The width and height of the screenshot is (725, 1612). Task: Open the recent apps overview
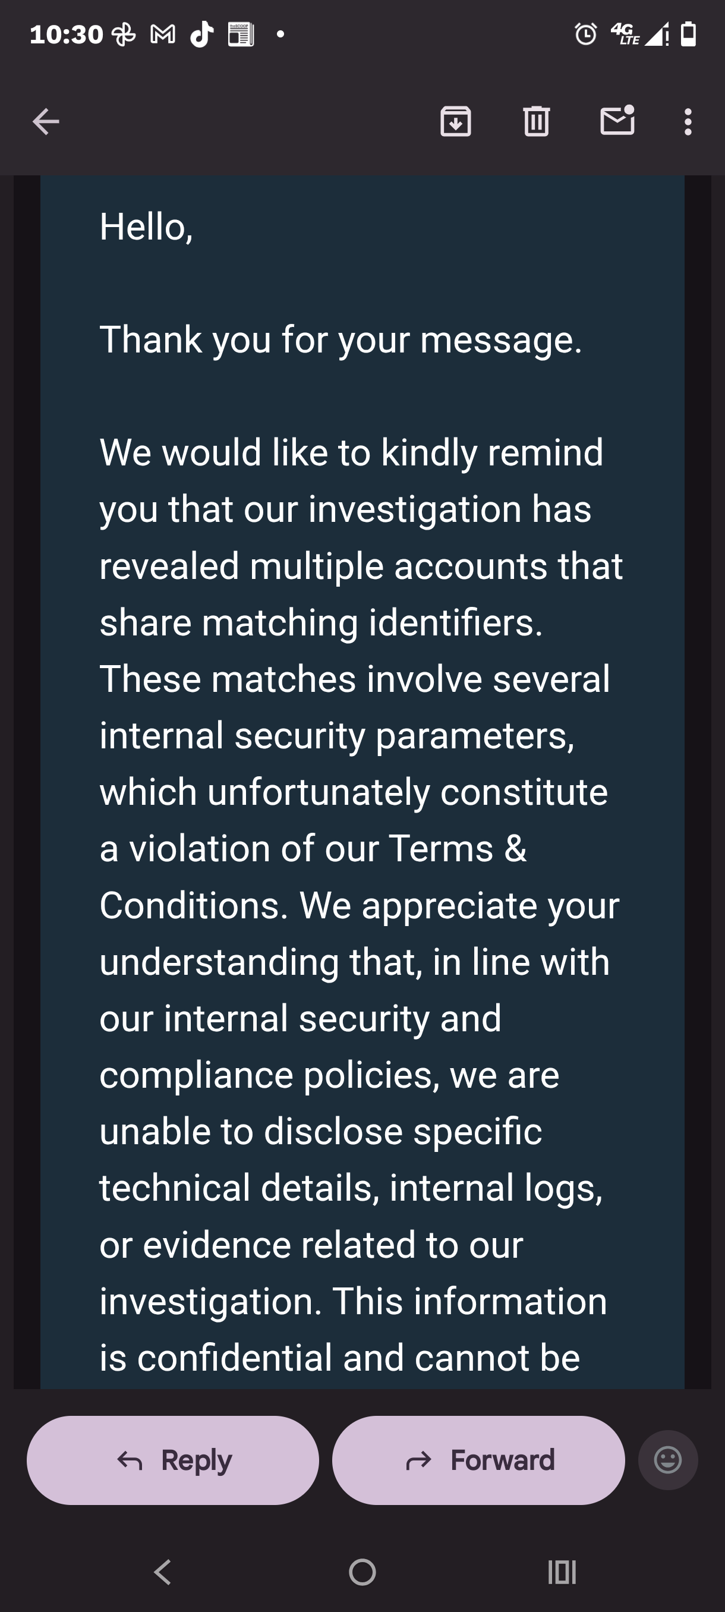562,1572
